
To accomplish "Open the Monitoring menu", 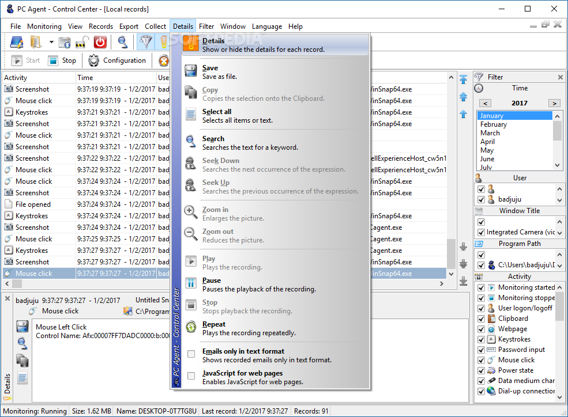I will 44,26.
